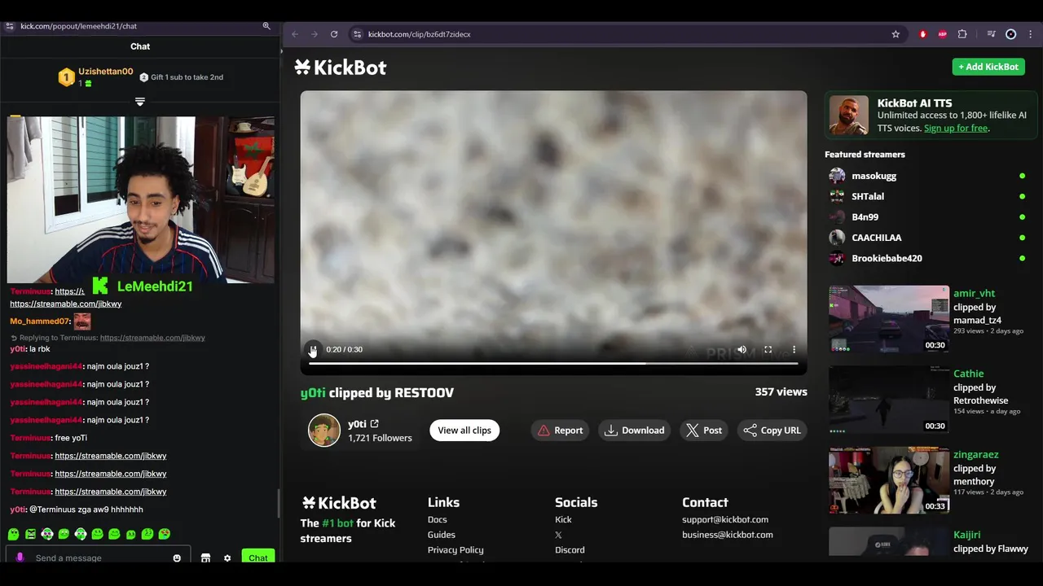Download the clip
Viewport: 1043px width, 586px height.
pos(634,431)
